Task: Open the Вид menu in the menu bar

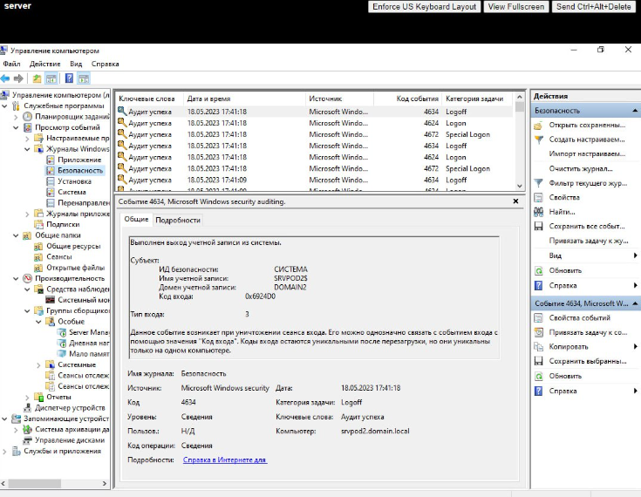Action: point(76,64)
